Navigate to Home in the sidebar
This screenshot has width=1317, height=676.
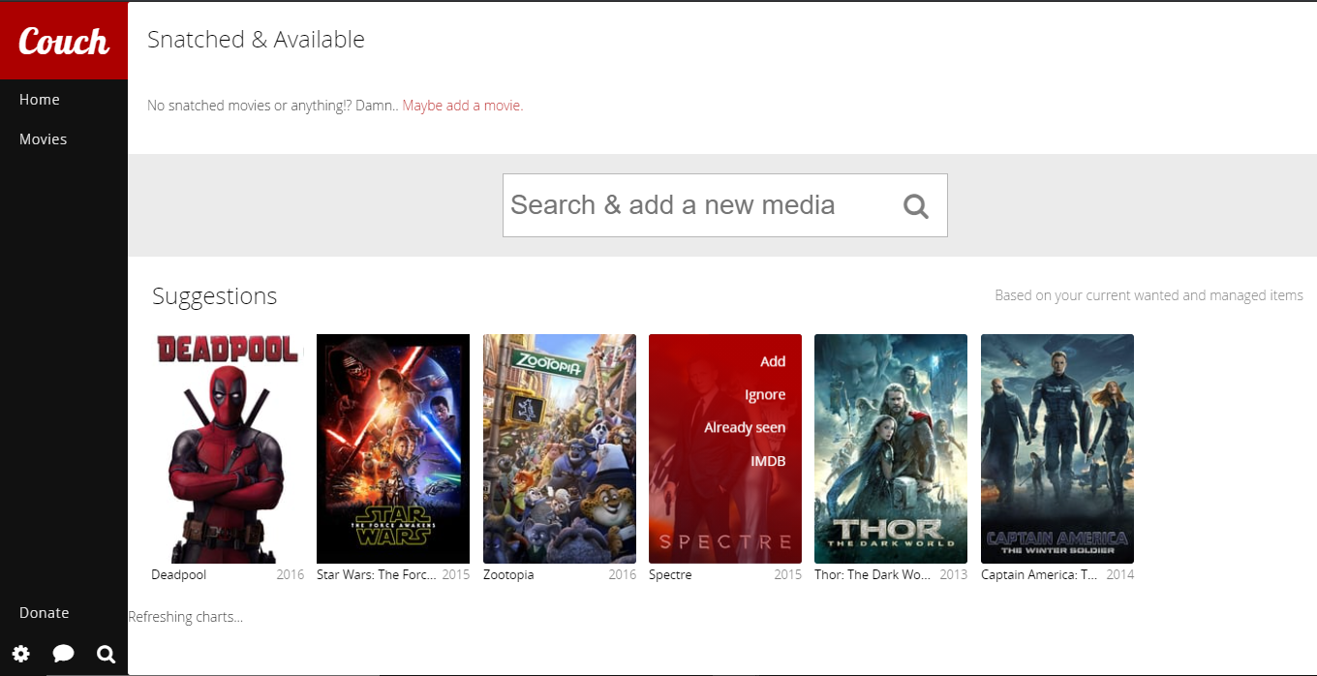[39, 99]
